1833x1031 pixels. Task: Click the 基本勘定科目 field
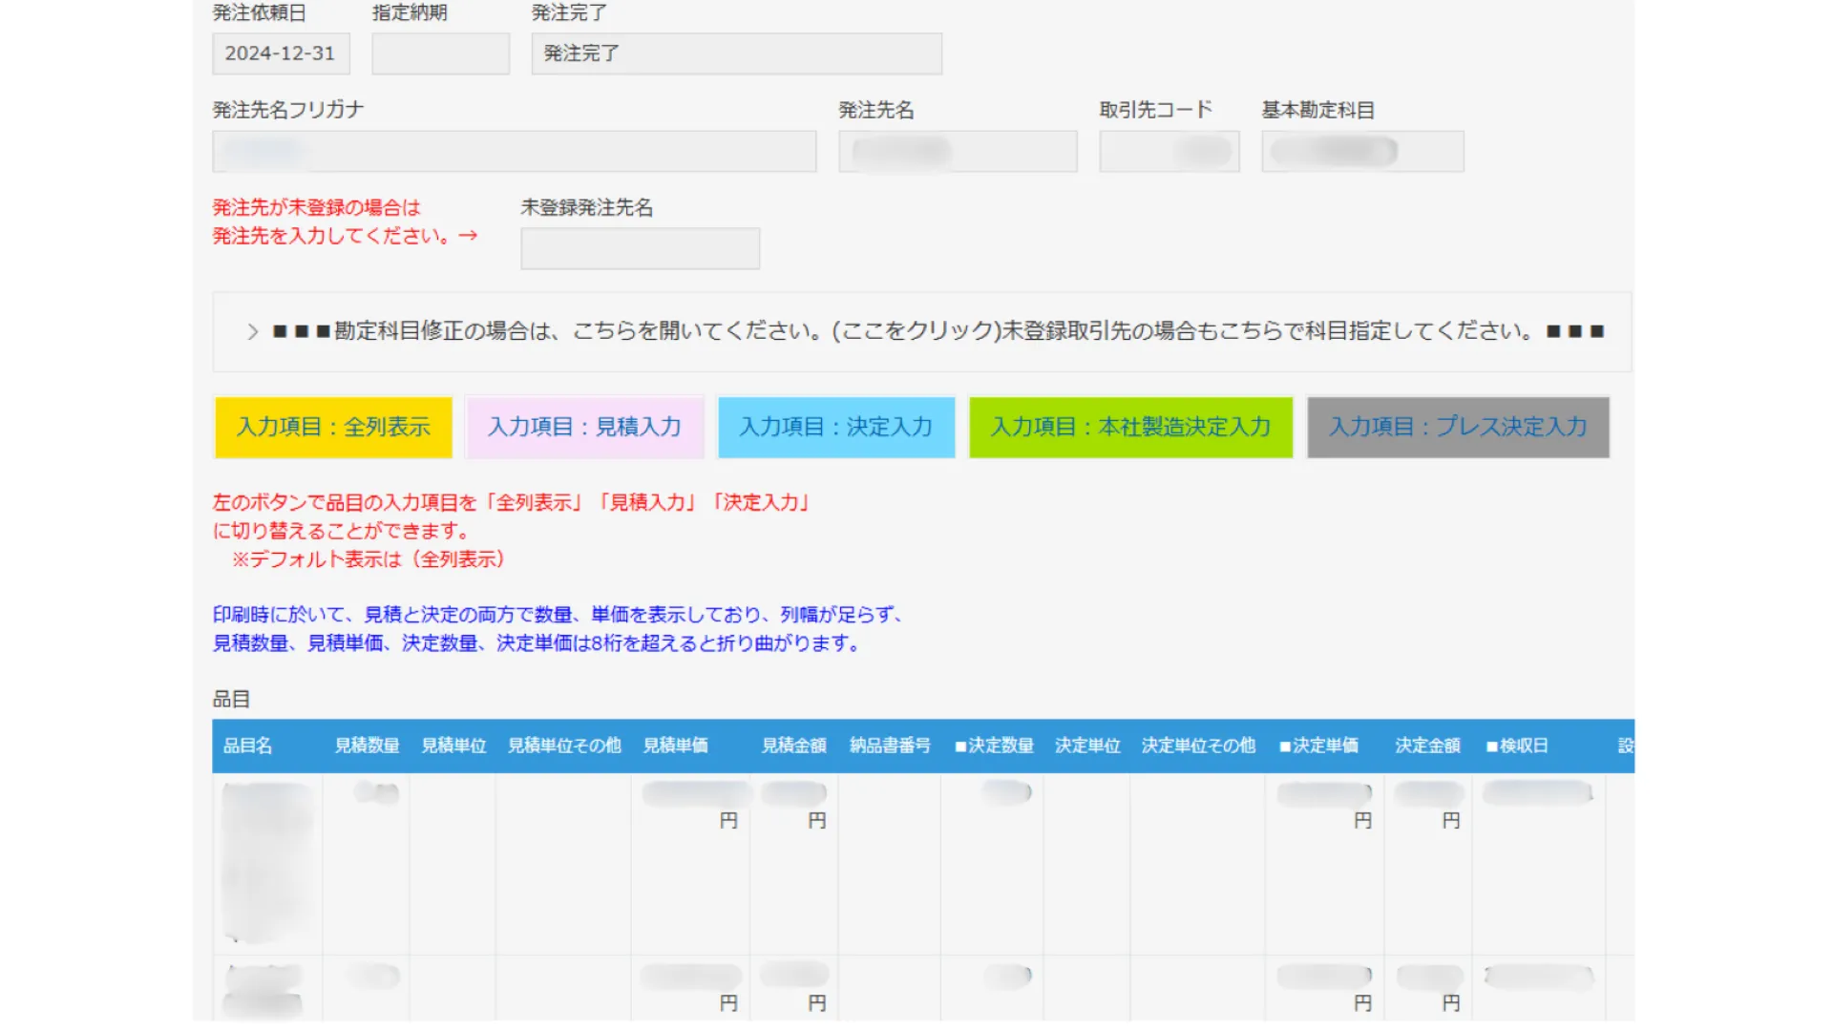1362,152
